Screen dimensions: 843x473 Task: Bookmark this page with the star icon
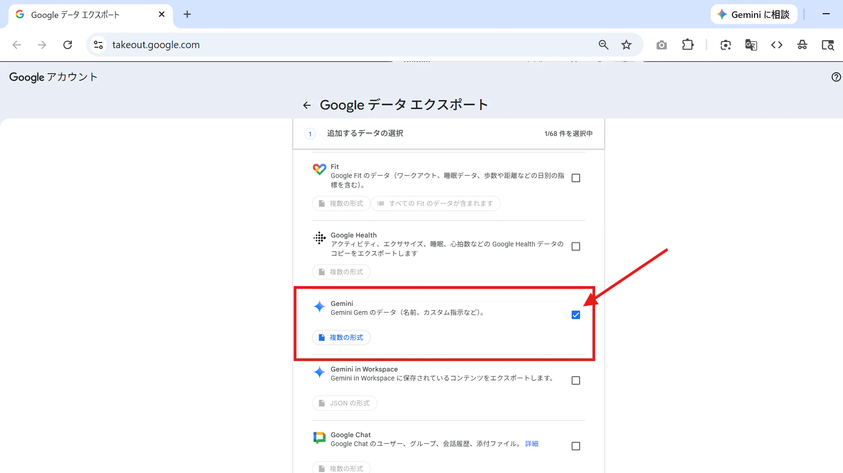(x=626, y=45)
